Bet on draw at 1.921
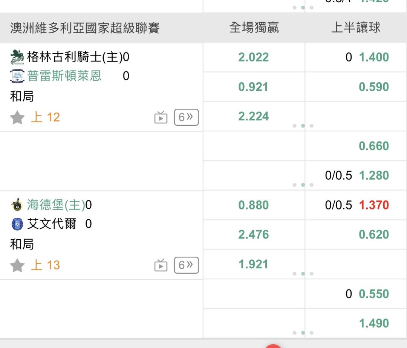 tap(254, 264)
